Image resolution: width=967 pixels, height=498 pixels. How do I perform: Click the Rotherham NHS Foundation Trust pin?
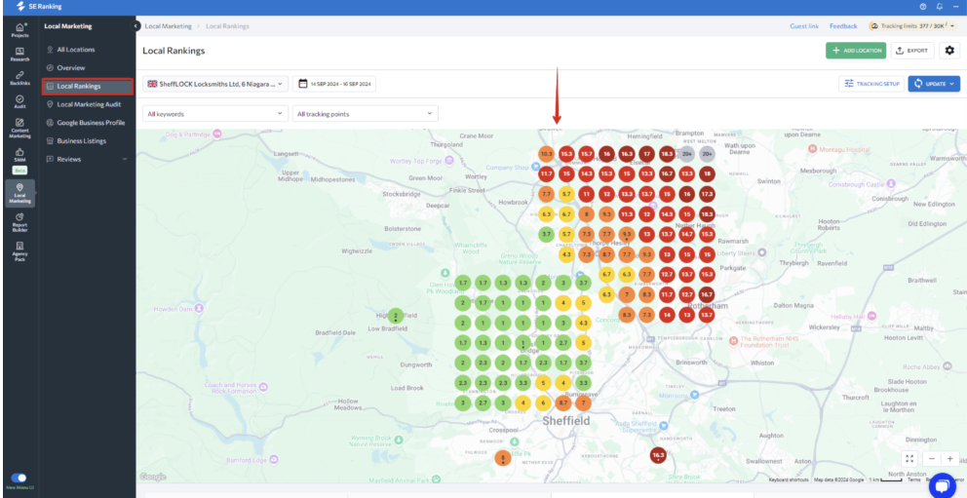[x=733, y=340]
